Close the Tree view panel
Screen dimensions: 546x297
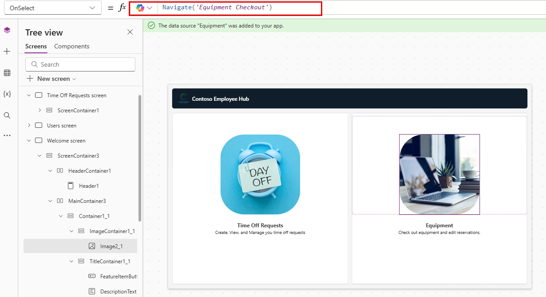click(x=130, y=32)
